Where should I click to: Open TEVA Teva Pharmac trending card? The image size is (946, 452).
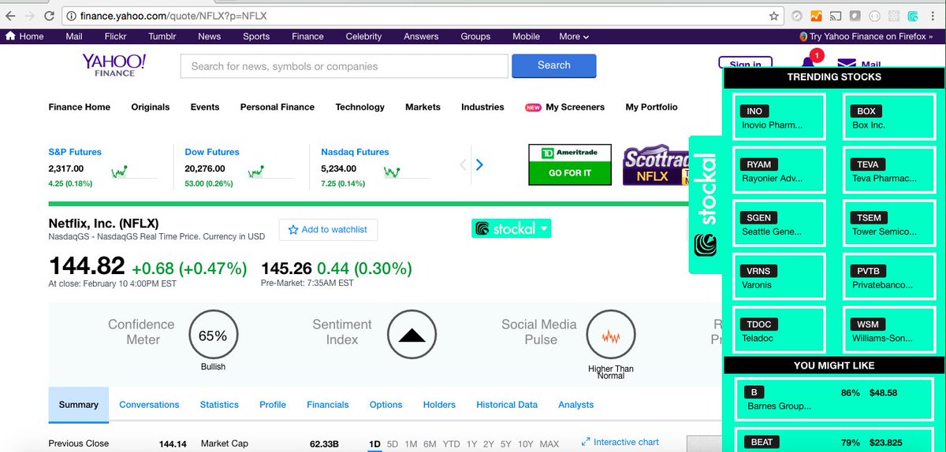coord(889,170)
